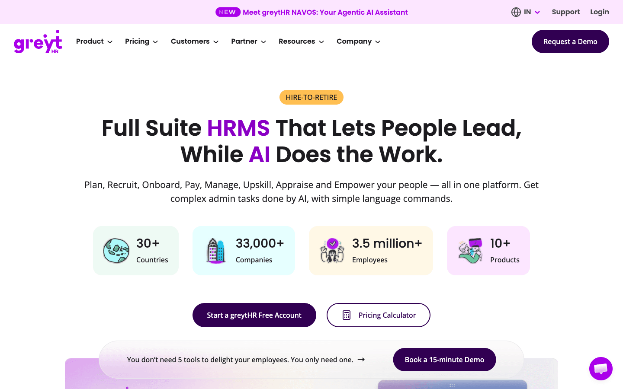Open the chat widget bubble
This screenshot has height=389, width=623.
point(601,369)
